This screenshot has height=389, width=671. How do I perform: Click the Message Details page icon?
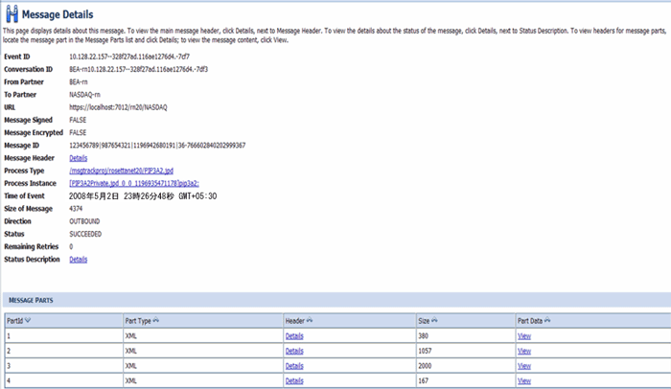click(x=12, y=13)
